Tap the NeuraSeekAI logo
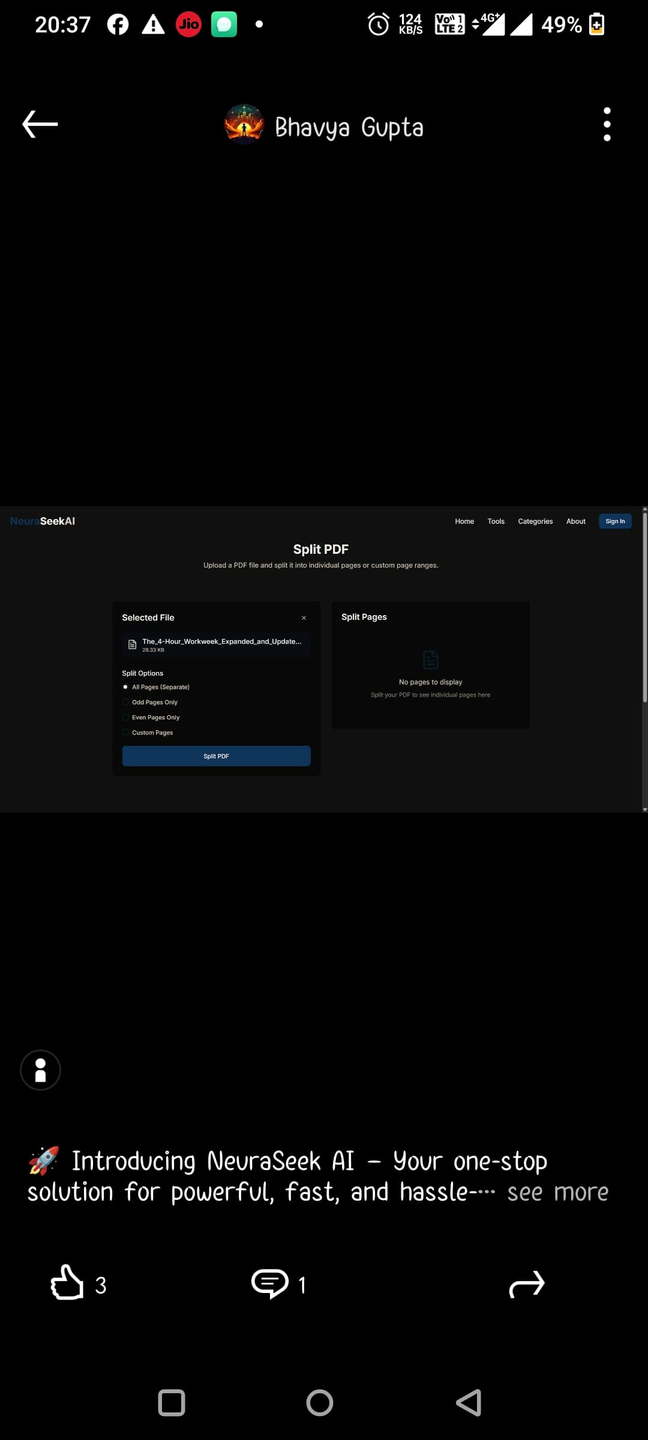Viewport: 648px width, 1440px height. [x=43, y=521]
